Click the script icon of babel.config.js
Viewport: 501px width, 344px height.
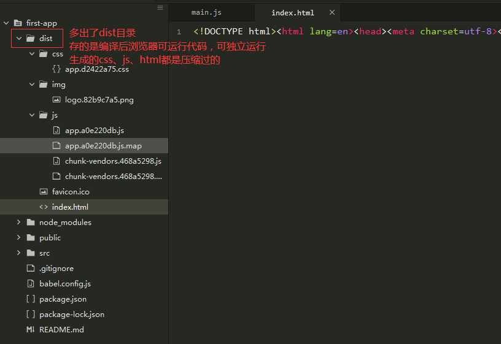point(31,283)
